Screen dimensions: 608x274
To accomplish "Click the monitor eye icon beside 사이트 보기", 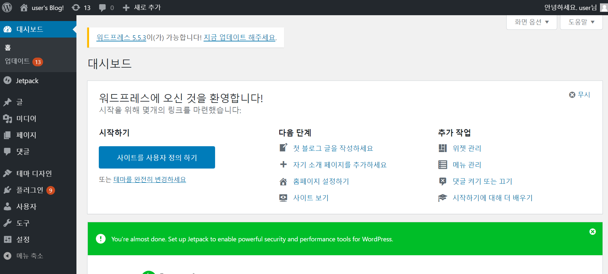I will click(283, 198).
